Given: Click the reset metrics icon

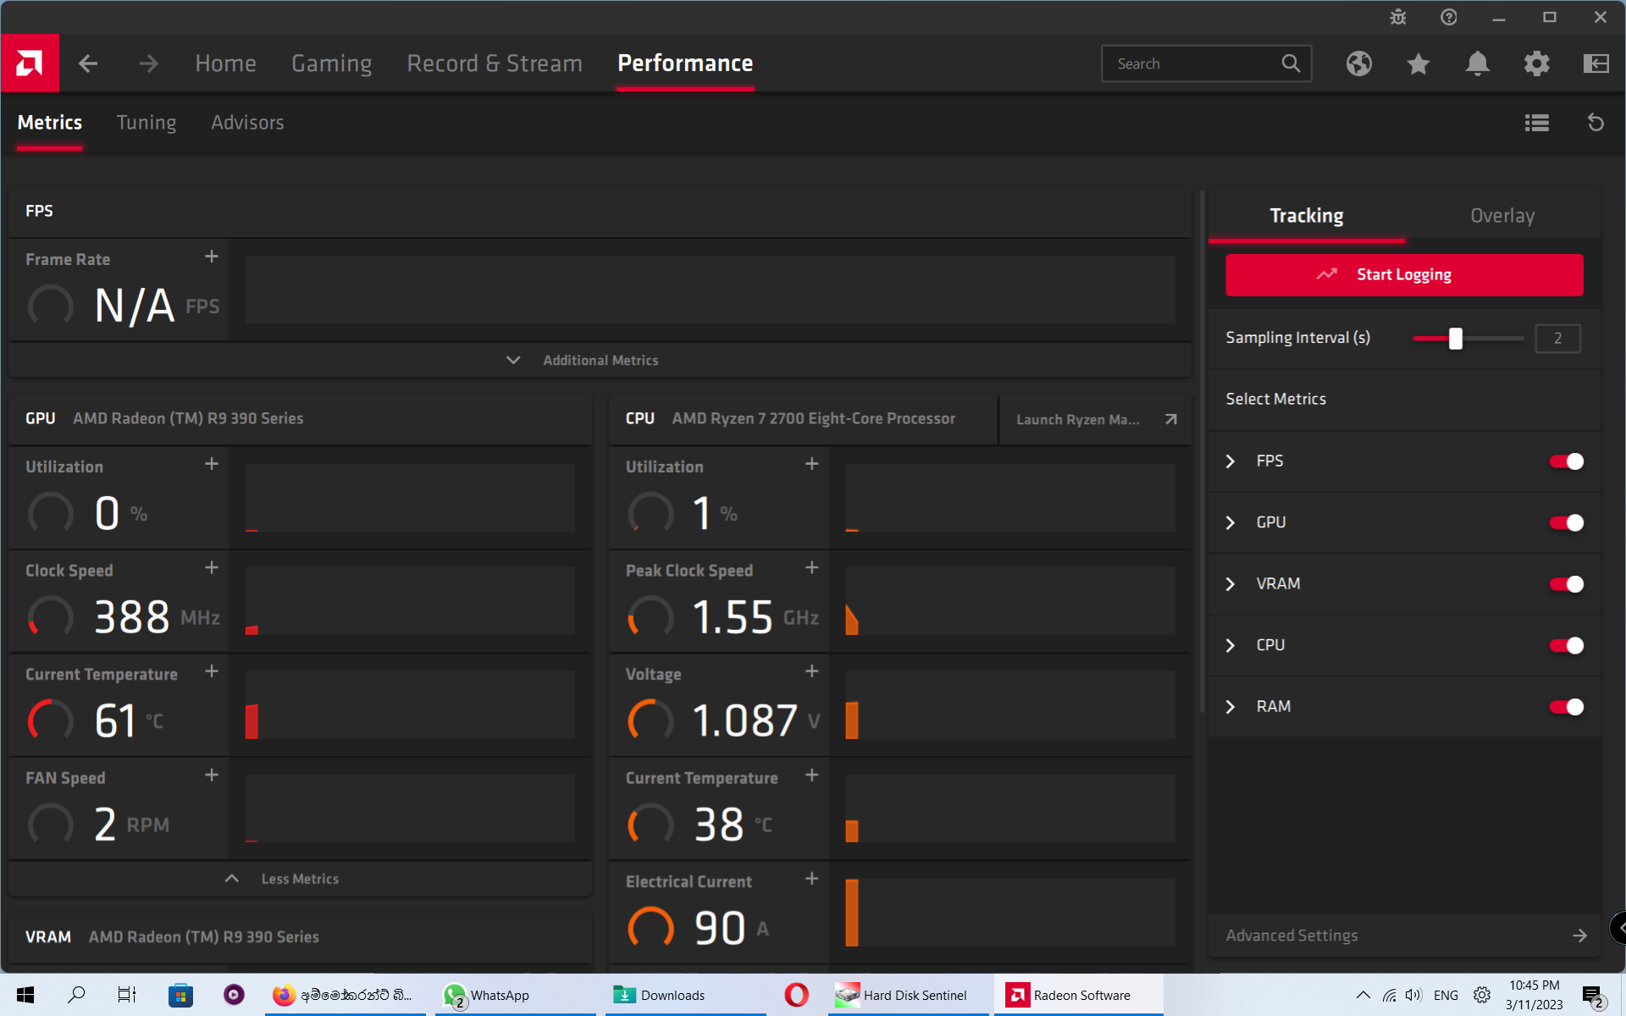Looking at the screenshot, I should coord(1596,123).
